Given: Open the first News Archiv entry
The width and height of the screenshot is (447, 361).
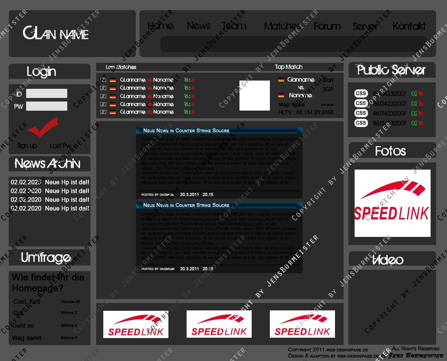Looking at the screenshot, I should [x=50, y=182].
